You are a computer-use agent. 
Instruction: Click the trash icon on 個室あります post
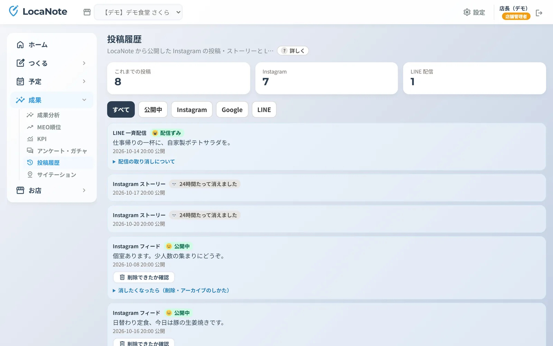(122, 277)
